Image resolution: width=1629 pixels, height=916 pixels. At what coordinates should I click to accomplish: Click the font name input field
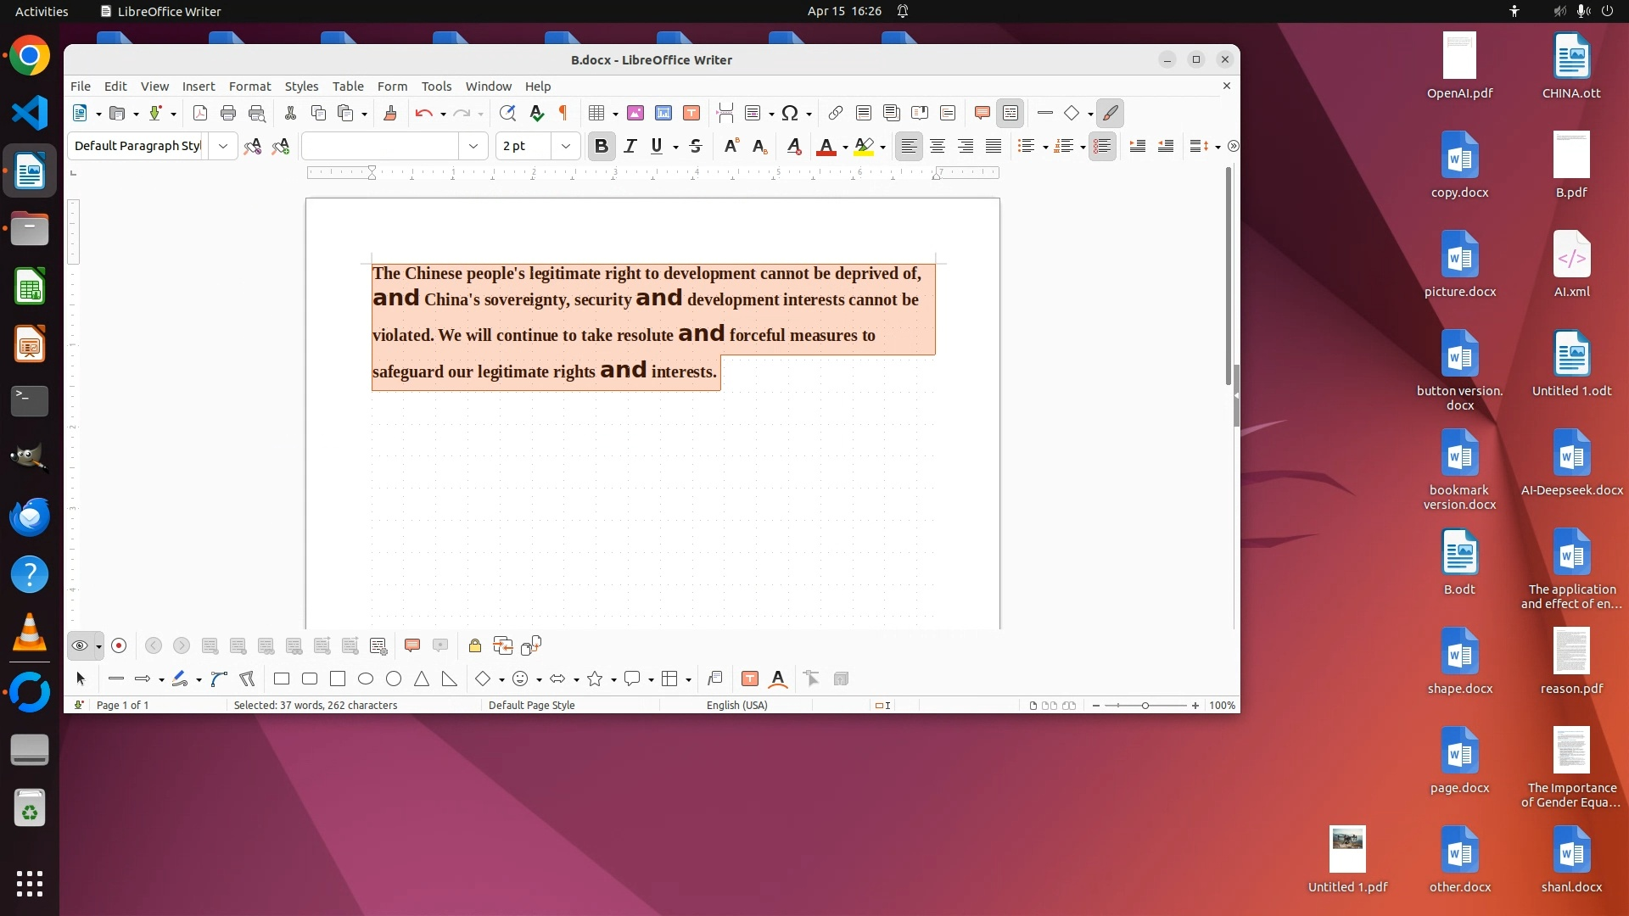(x=380, y=146)
